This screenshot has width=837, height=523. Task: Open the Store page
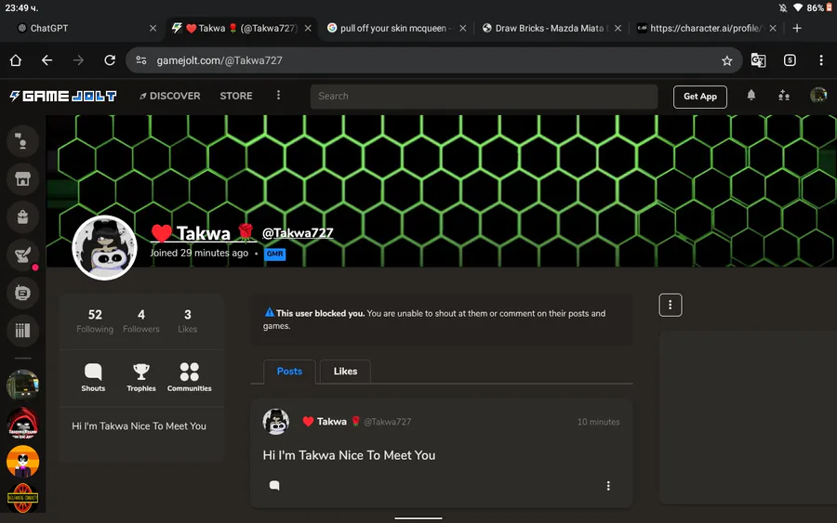tap(236, 96)
